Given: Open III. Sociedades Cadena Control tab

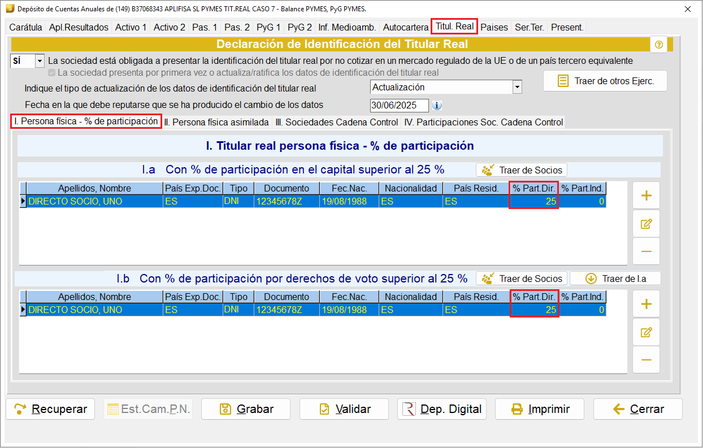Looking at the screenshot, I should tap(337, 122).
